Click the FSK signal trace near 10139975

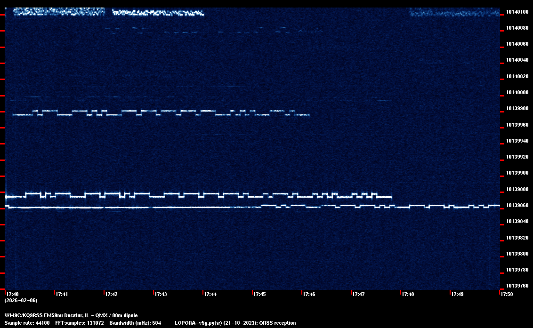(x=160, y=113)
